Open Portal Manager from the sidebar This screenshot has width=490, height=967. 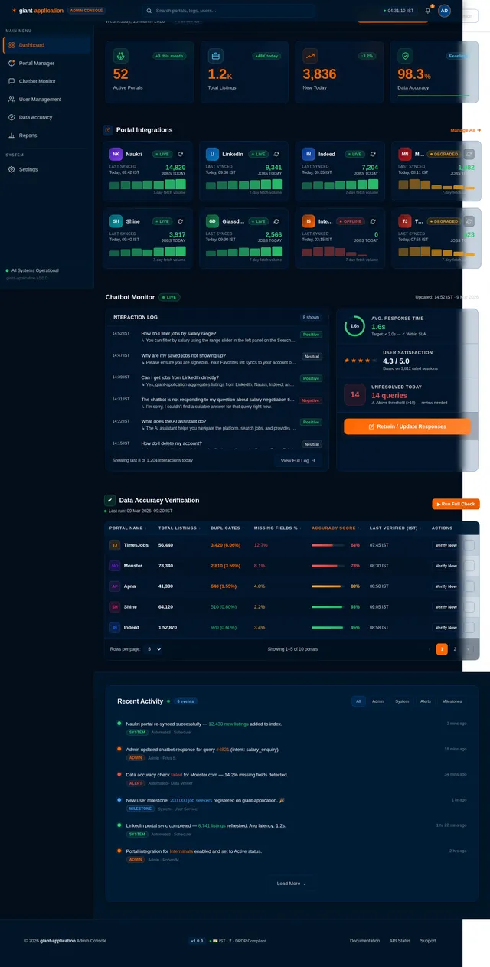[x=46, y=63]
